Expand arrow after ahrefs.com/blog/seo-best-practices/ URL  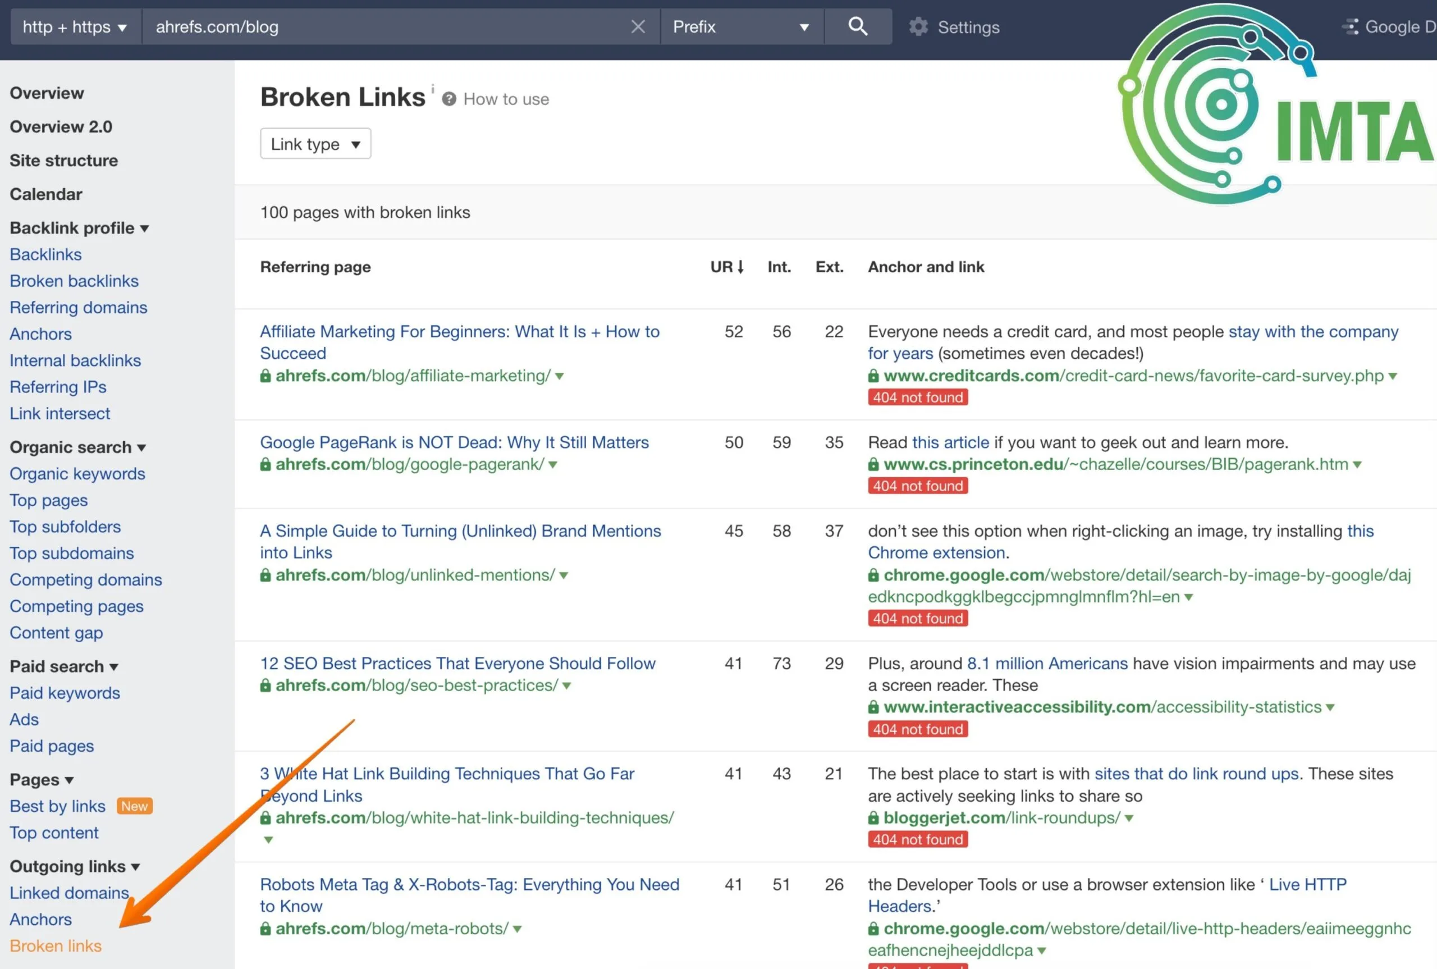click(566, 686)
